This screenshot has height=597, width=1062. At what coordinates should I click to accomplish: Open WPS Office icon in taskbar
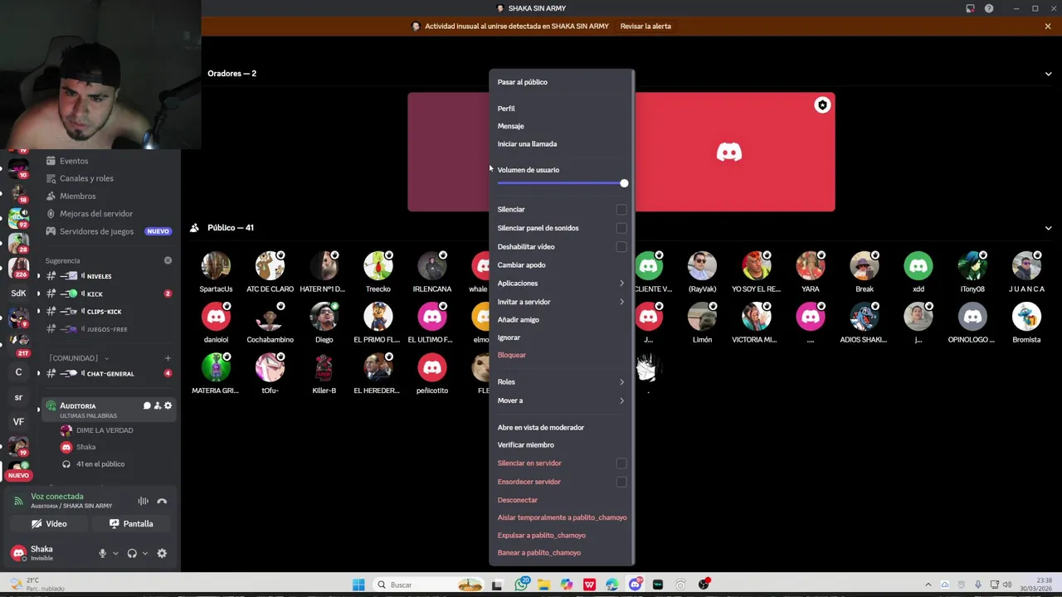(589, 585)
